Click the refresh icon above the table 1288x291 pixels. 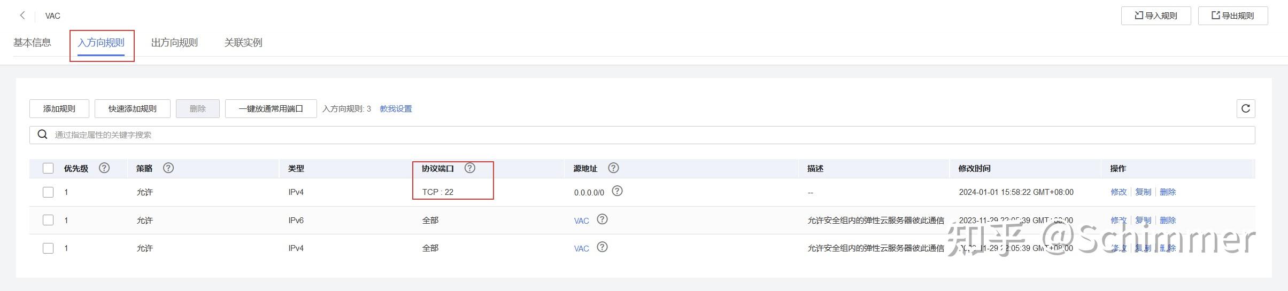click(1245, 108)
